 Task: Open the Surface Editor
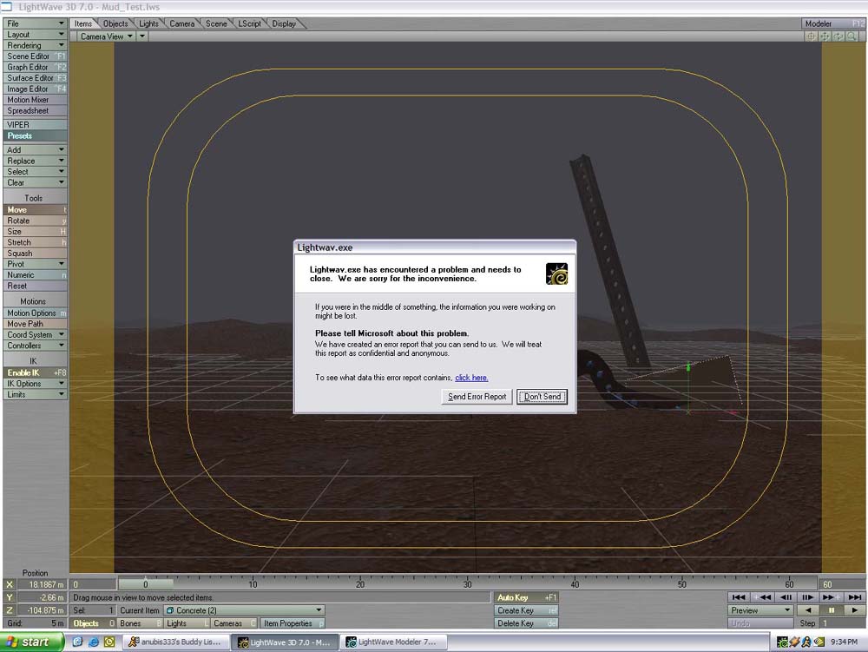pyautogui.click(x=35, y=78)
